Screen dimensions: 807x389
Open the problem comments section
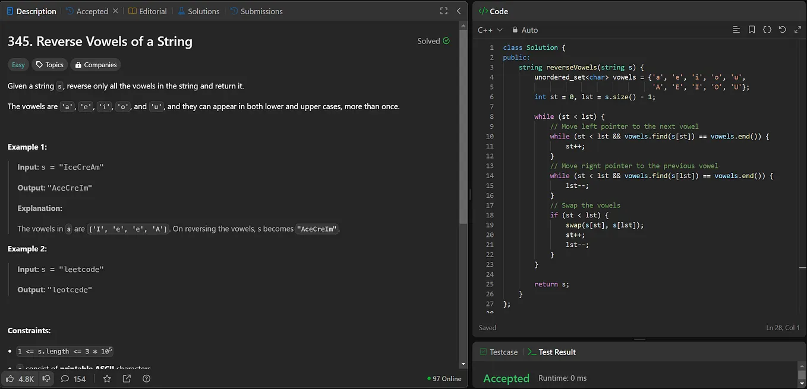65,378
